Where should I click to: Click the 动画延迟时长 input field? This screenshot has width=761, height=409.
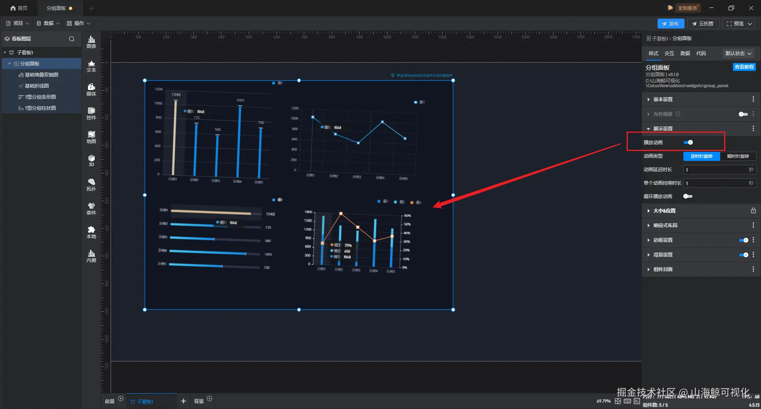pyautogui.click(x=720, y=170)
